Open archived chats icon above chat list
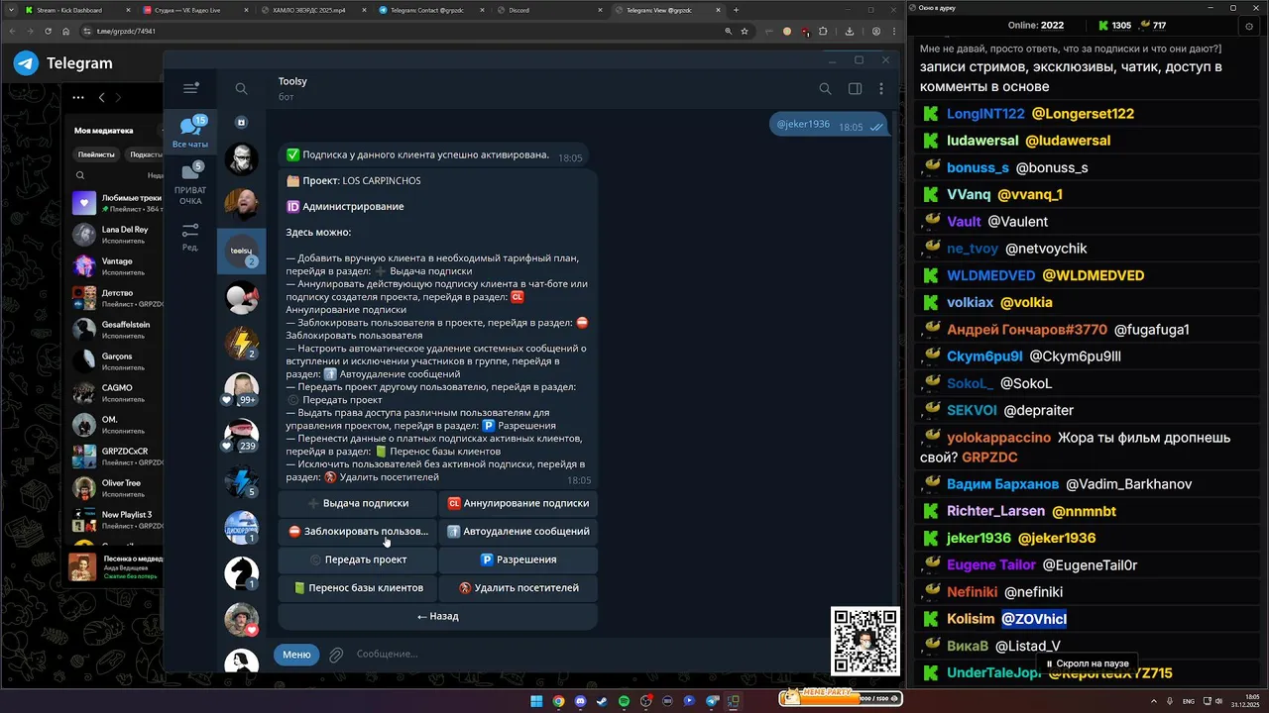This screenshot has width=1269, height=713. tap(241, 122)
